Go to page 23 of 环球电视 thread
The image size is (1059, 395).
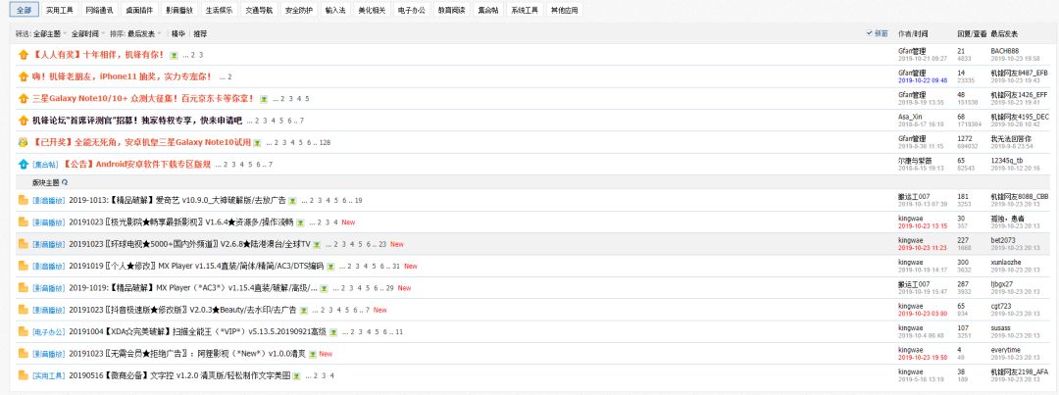point(383,244)
